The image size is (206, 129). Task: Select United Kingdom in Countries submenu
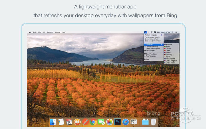click(171, 61)
